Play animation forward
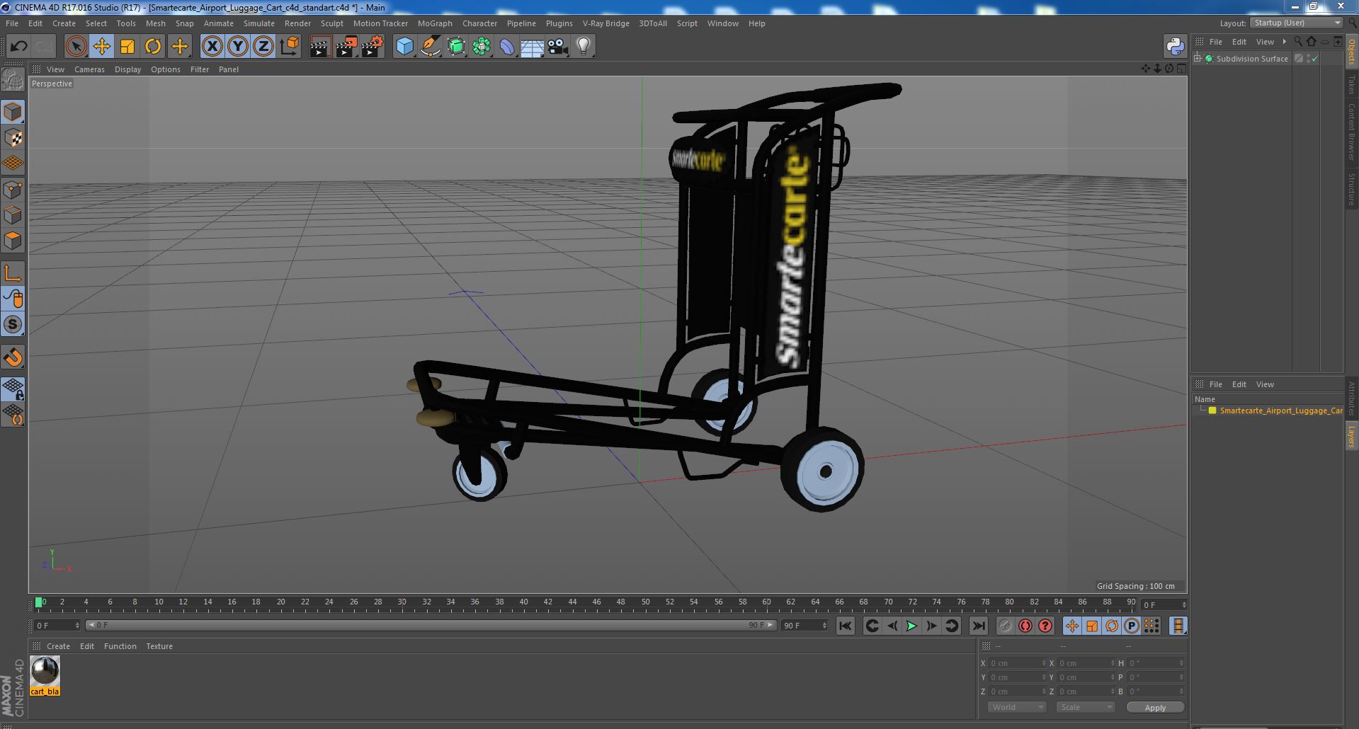This screenshot has height=729, width=1359. point(911,626)
